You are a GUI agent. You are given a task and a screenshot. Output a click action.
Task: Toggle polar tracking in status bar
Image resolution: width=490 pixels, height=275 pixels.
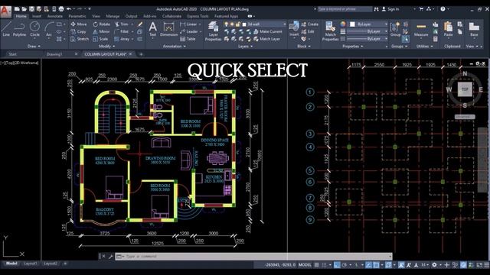(x=345, y=265)
